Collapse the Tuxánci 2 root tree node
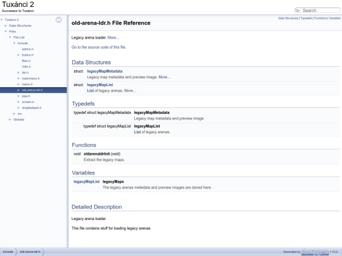 pyautogui.click(x=2, y=20)
